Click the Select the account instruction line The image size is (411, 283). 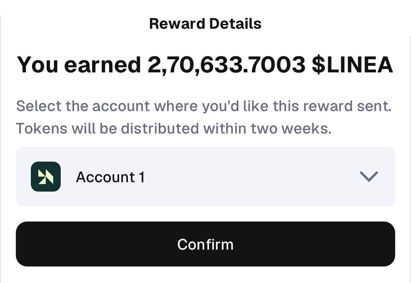[x=203, y=106]
